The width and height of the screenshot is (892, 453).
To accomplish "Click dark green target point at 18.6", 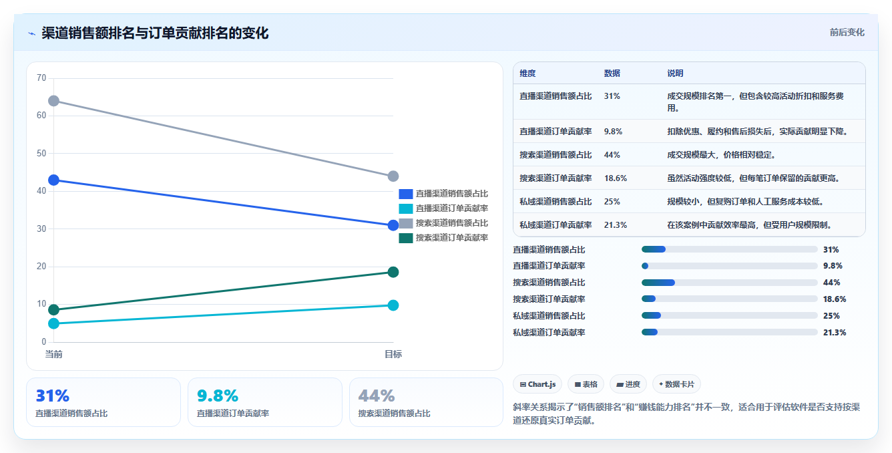I will 393,272.
